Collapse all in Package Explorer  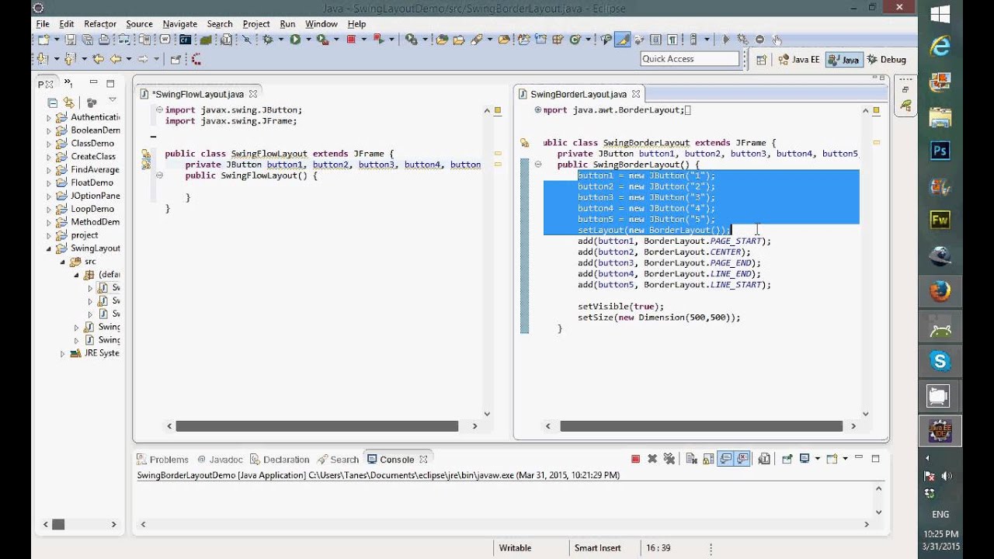[52, 102]
